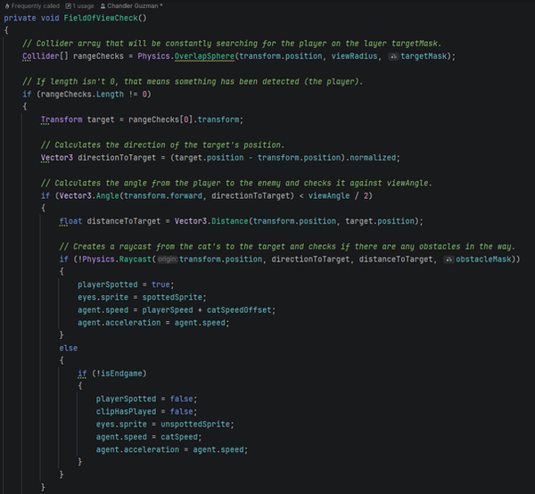Open author annotation 'Chandler Guzman'
Image resolution: width=535 pixels, height=494 pixels.
[131, 6]
